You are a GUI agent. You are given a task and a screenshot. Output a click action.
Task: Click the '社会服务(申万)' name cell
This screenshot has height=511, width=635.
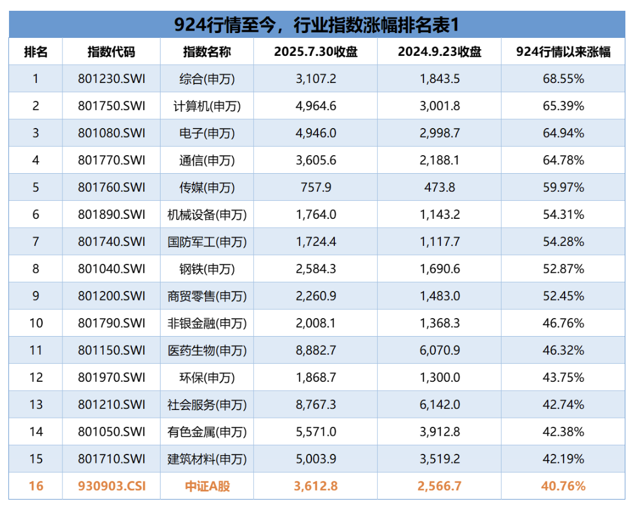pyautogui.click(x=207, y=405)
